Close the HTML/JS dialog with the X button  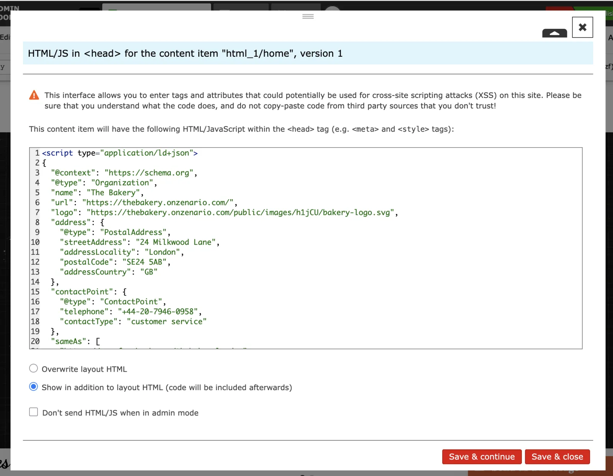pyautogui.click(x=582, y=27)
